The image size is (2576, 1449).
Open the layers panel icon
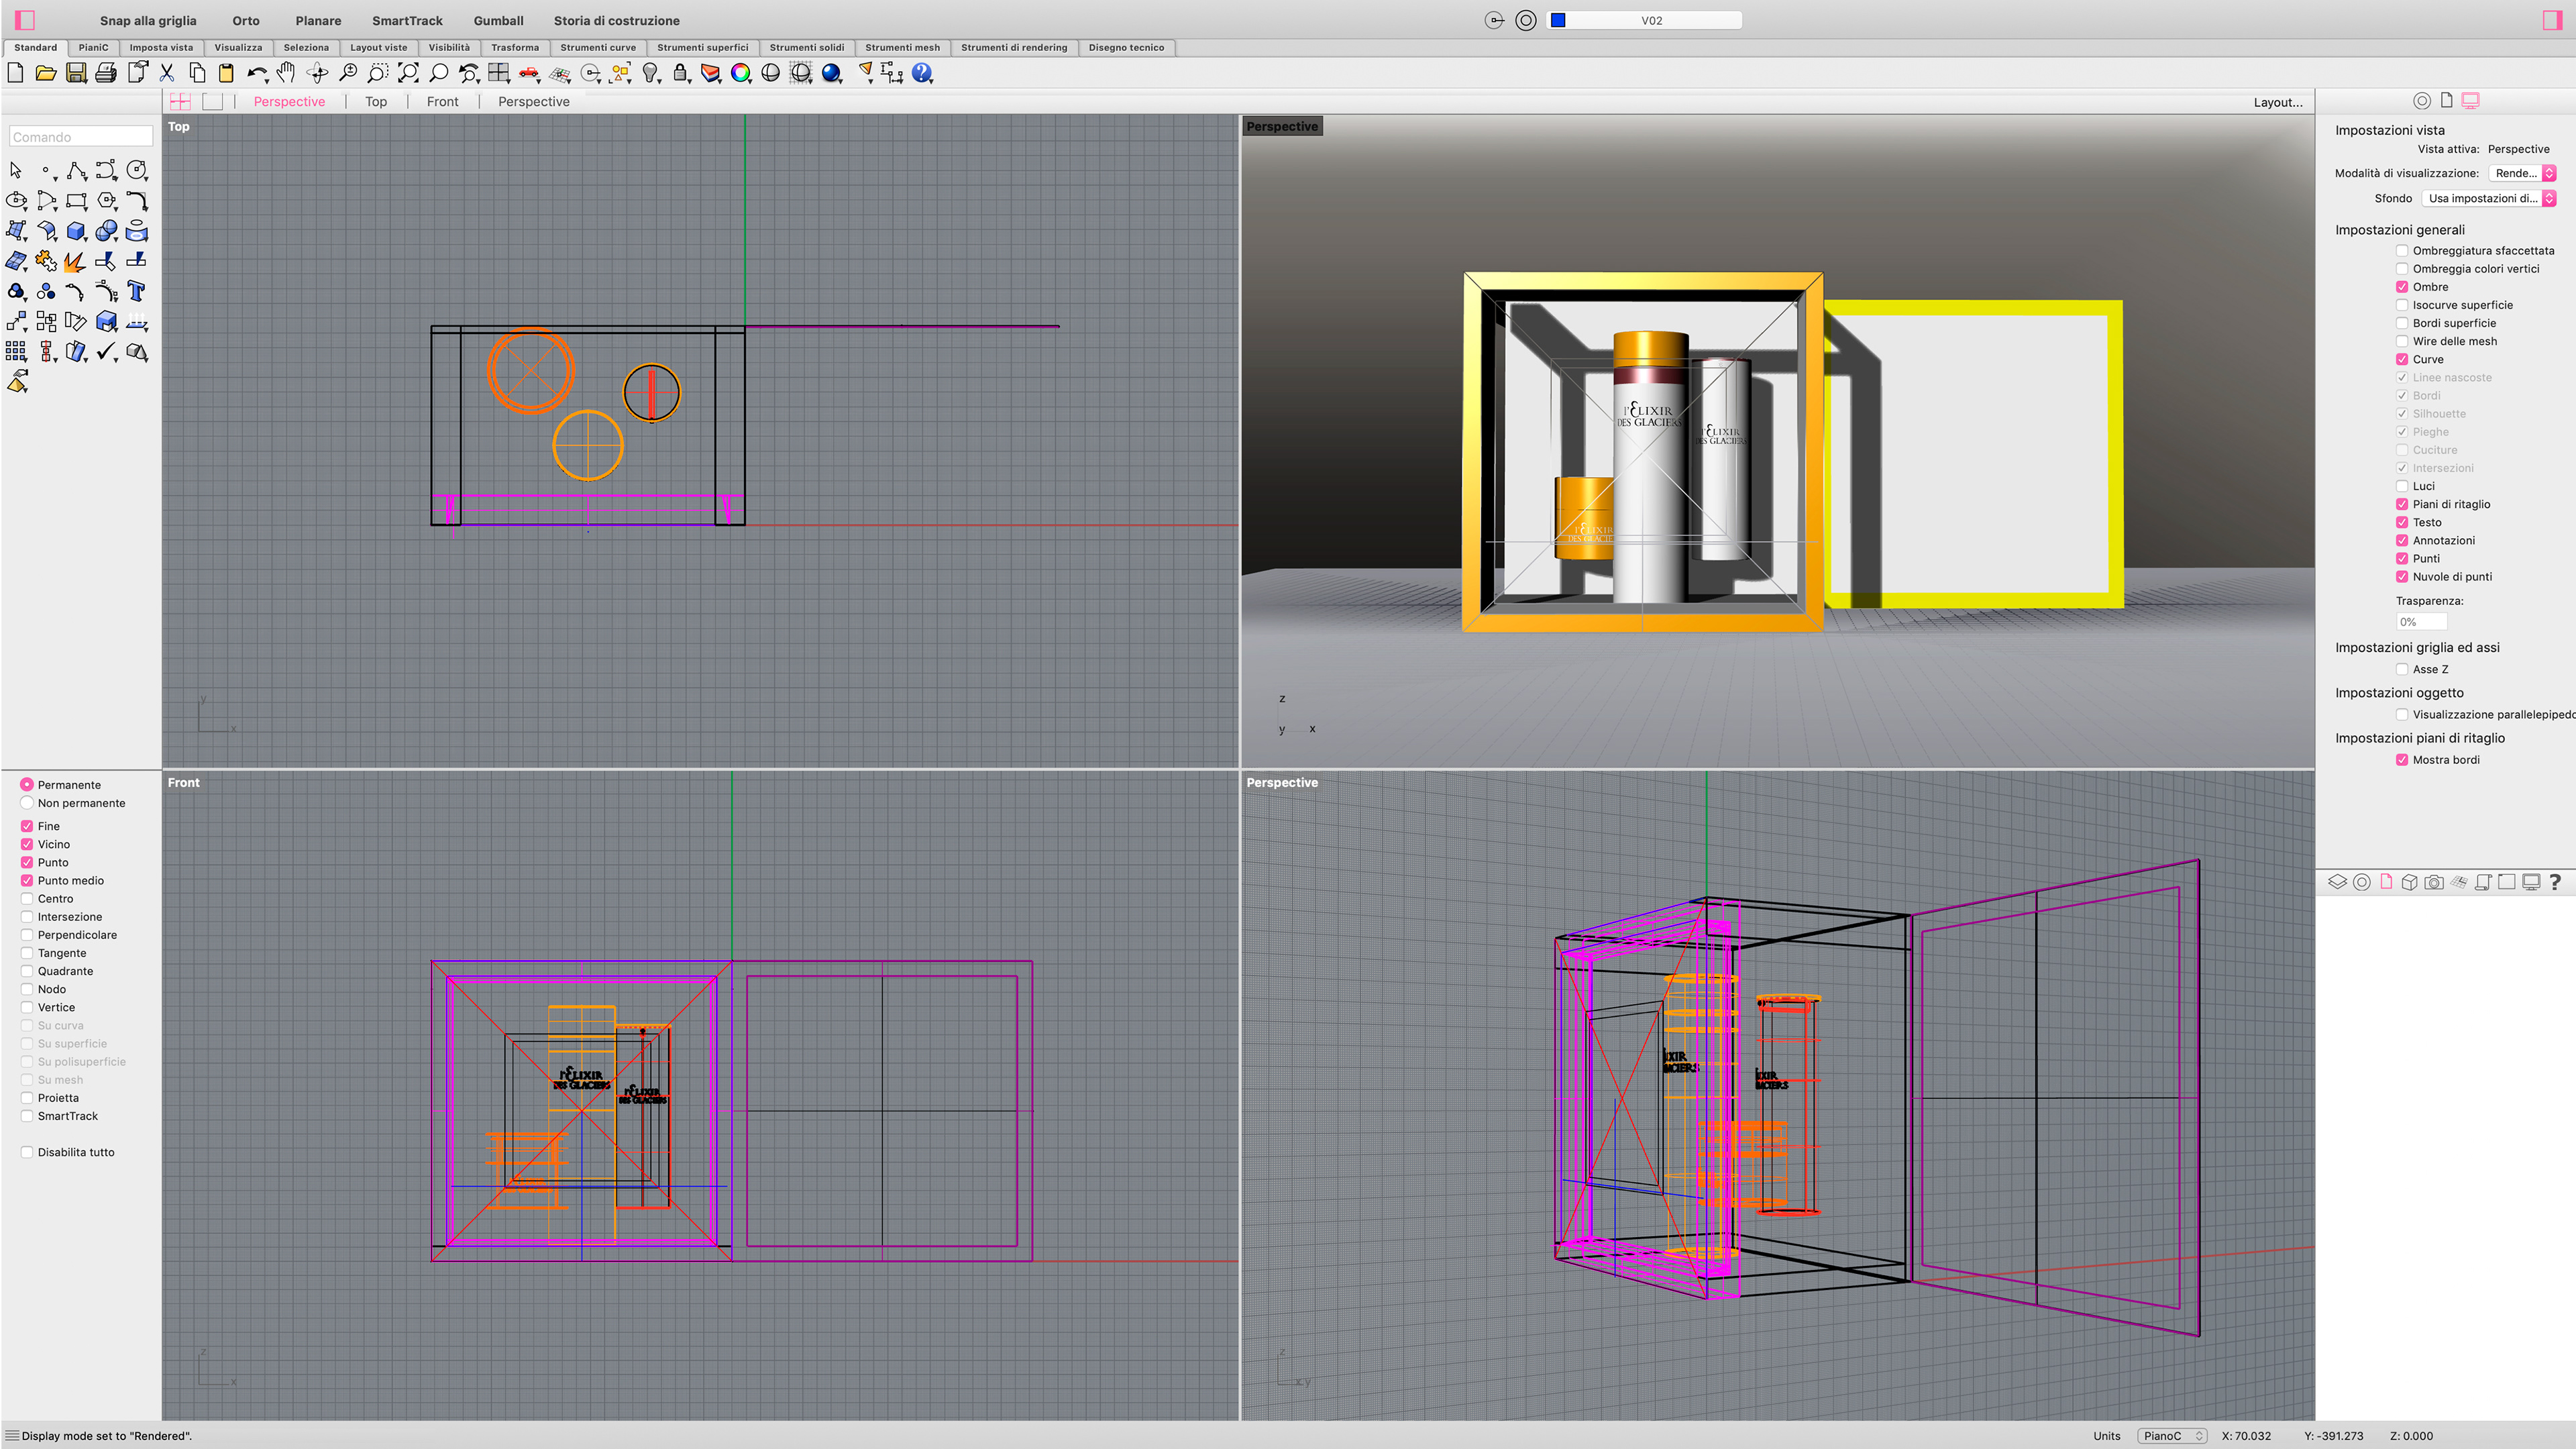pos(2337,882)
